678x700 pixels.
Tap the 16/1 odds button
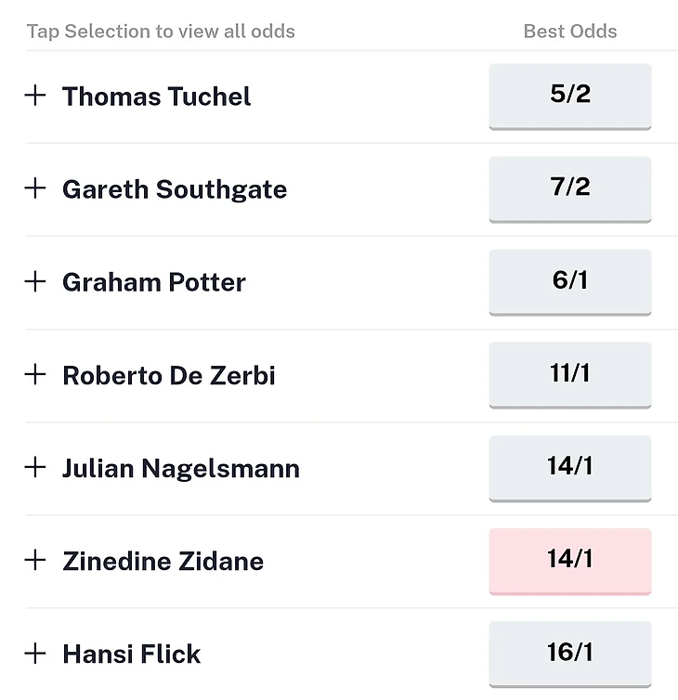569,653
